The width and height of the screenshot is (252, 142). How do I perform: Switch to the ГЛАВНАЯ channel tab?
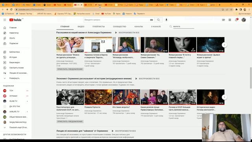(x=65, y=26)
